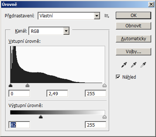Focus the output level field showing 82
Image resolution: width=156 pixels, height=137 pixels.
point(19,125)
